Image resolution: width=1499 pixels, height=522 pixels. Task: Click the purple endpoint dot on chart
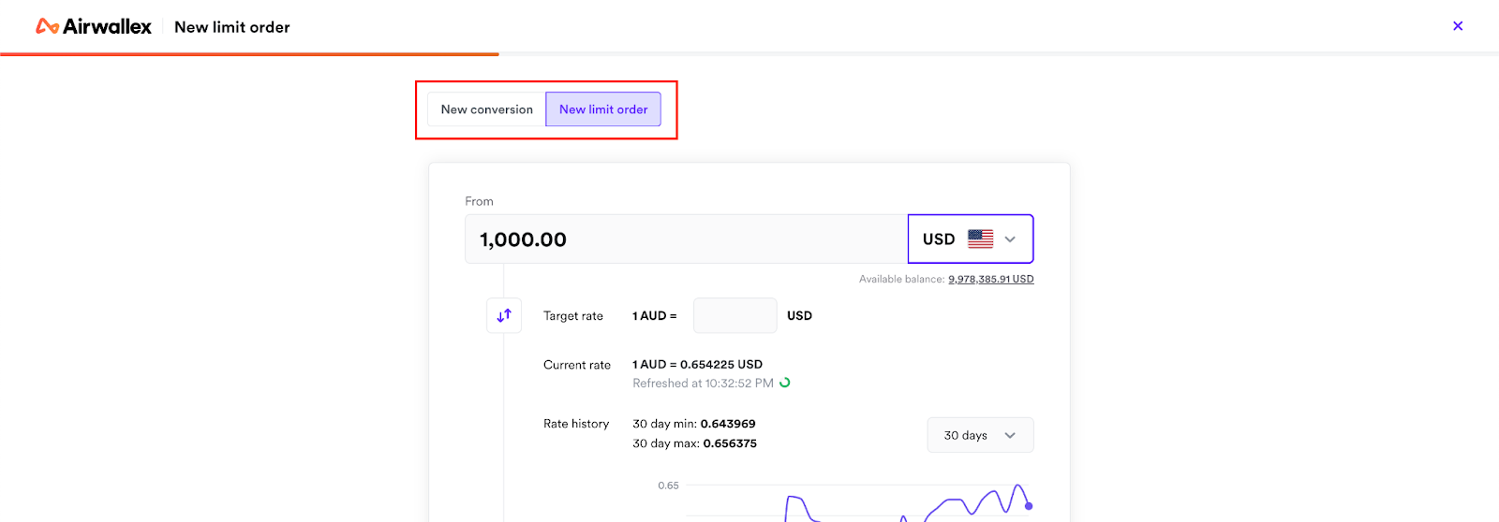click(1029, 506)
